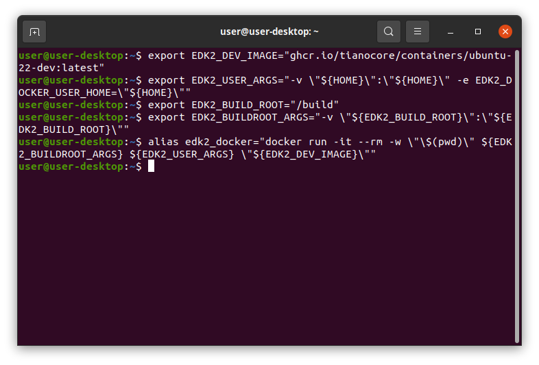539x365 pixels.
Task: Click the DK2_BUILD_ROOT}\"" continuation line
Action: [x=73, y=130]
